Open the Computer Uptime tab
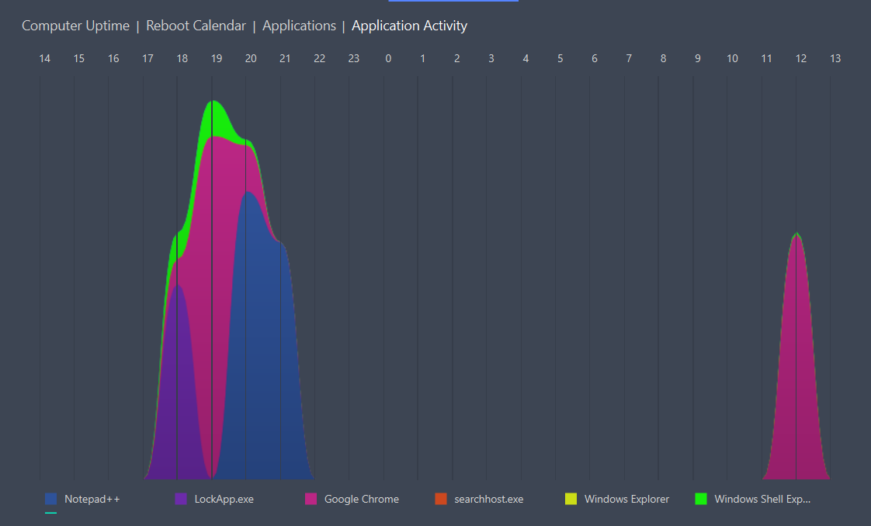 coord(75,26)
